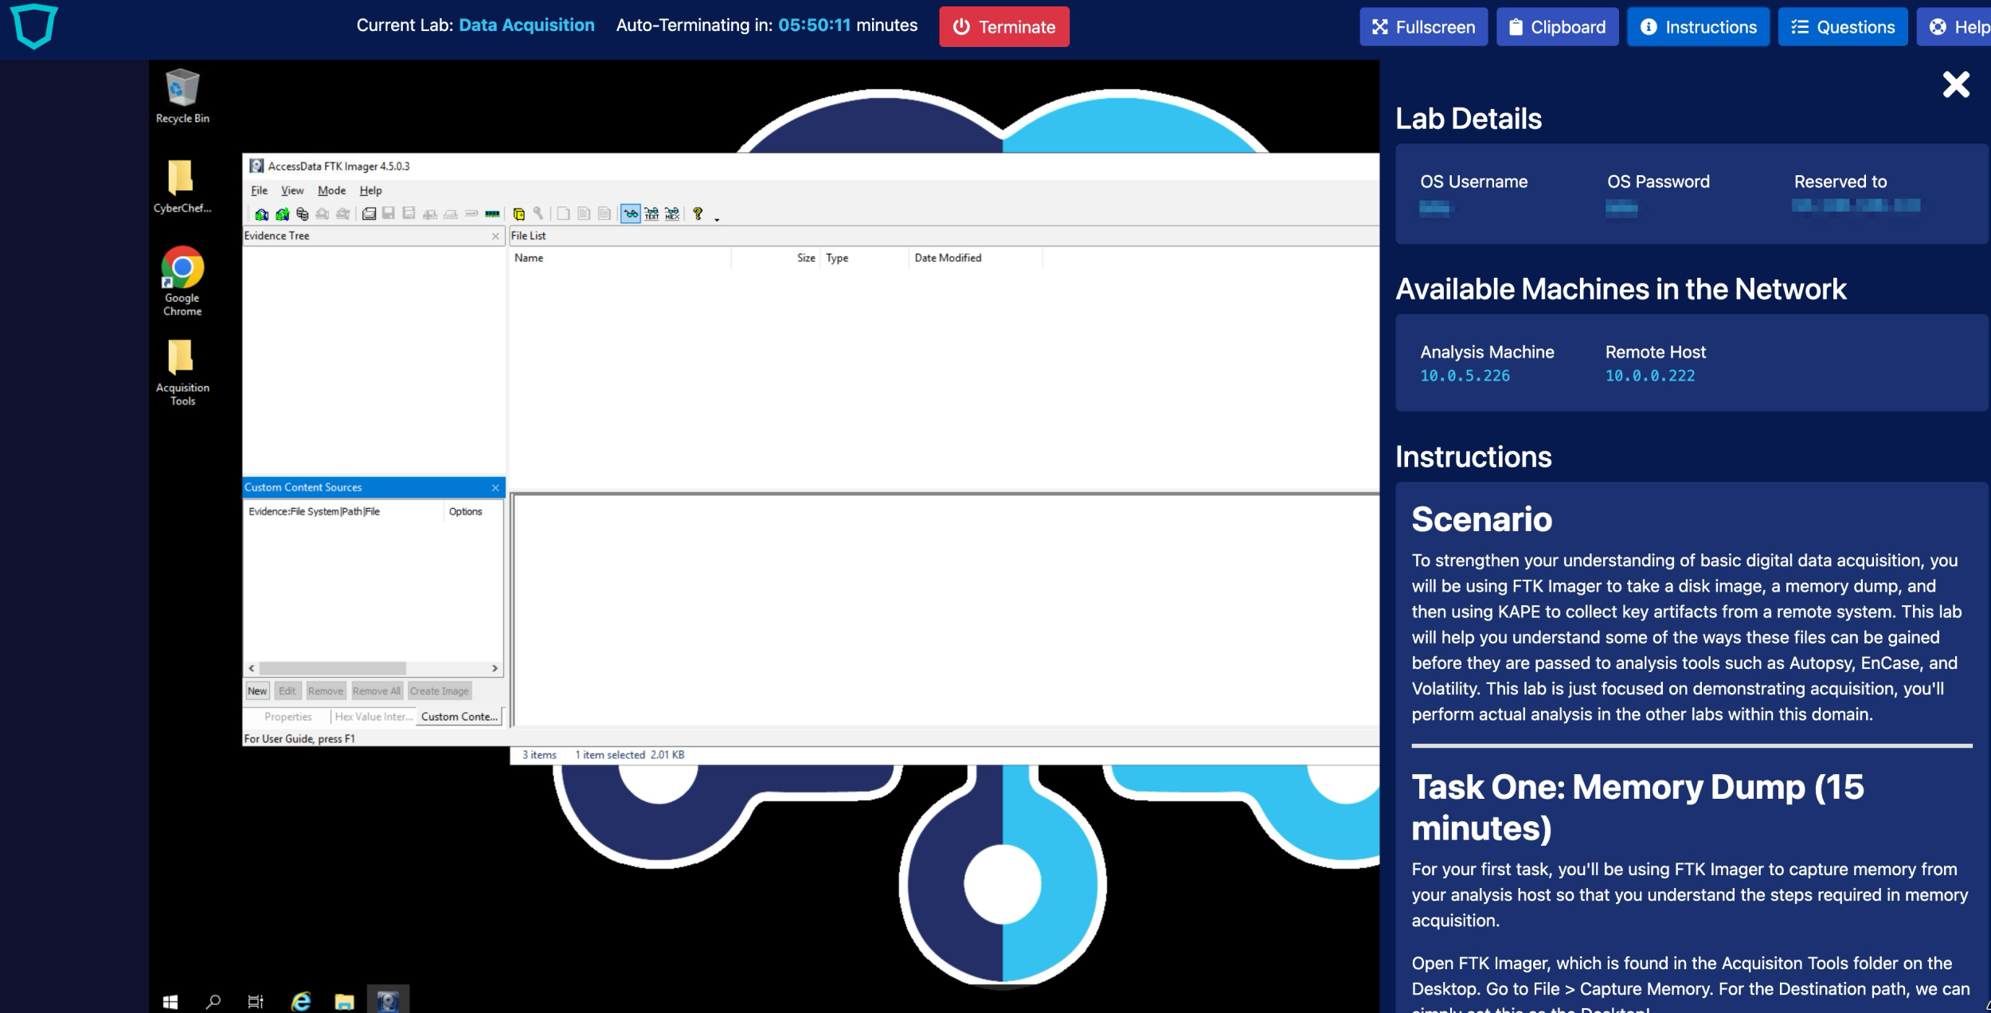Open File Explorer from the taskbar
The width and height of the screenshot is (1991, 1013).
(x=344, y=1002)
